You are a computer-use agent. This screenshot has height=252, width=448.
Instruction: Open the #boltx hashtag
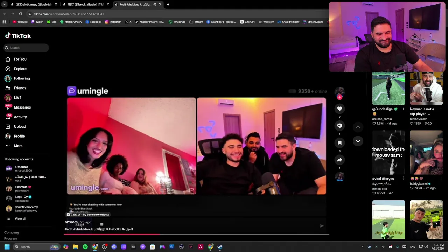coord(116,229)
